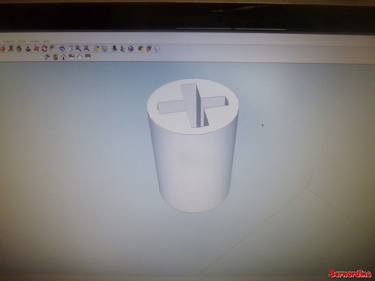Select the Orbit tool
The width and height of the screenshot is (375, 281).
(62, 48)
